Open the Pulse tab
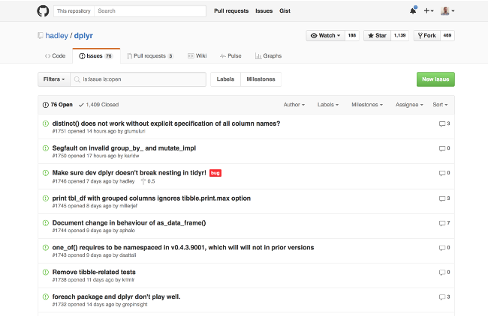This screenshot has width=488, height=316. pyautogui.click(x=230, y=56)
